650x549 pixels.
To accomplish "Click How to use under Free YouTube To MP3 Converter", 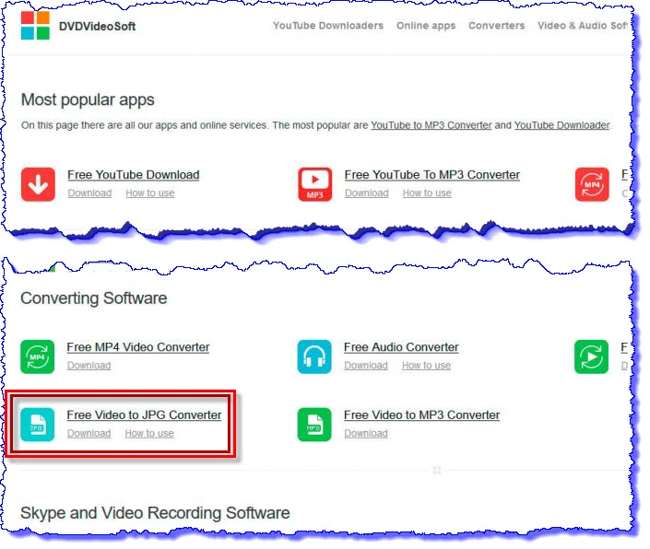I will 427,193.
